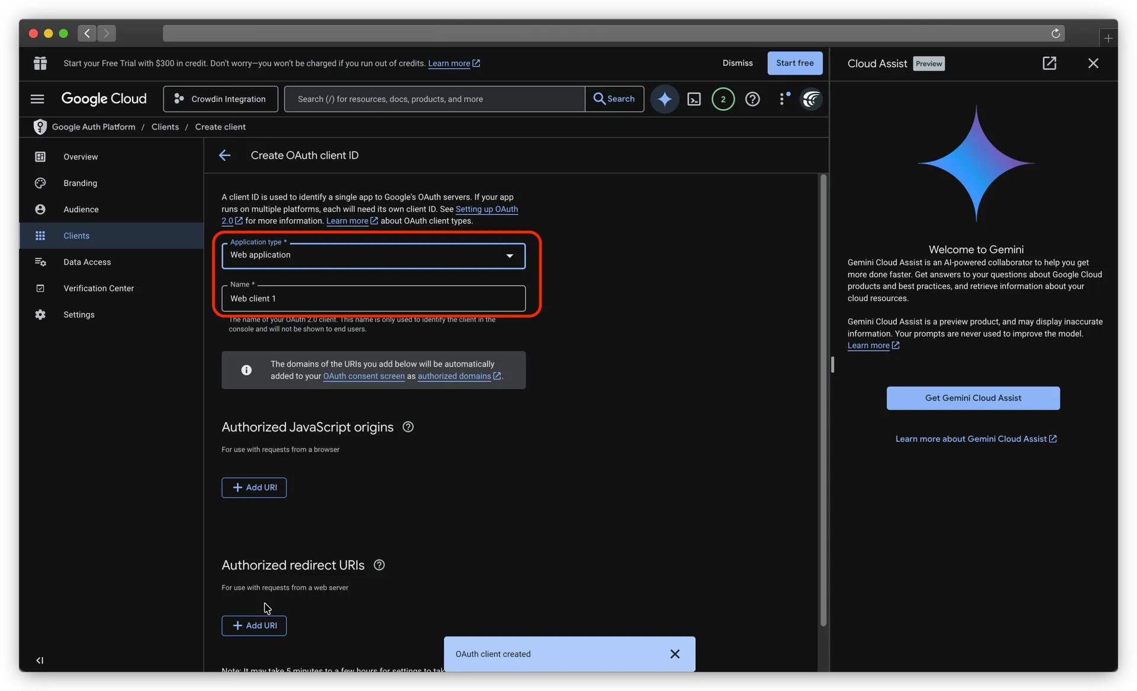Image resolution: width=1137 pixels, height=691 pixels.
Task: Navigate to the Clients breadcrumb
Action: click(x=165, y=127)
